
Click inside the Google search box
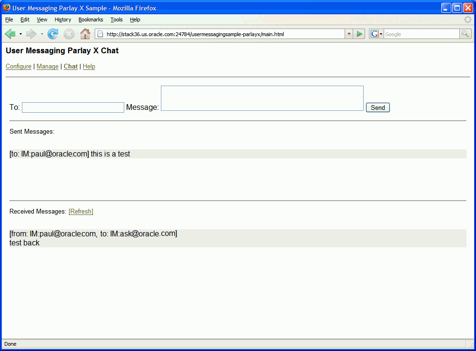[x=422, y=34]
